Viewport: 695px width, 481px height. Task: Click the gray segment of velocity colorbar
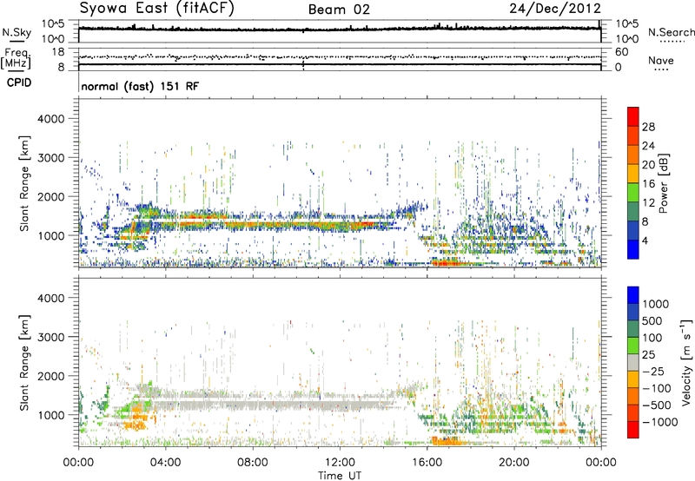[633, 362]
